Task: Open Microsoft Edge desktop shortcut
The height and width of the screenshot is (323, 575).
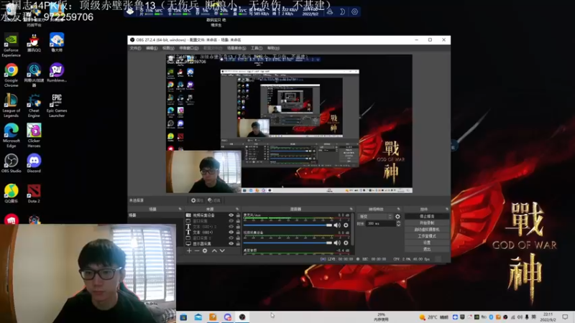Action: [11, 136]
